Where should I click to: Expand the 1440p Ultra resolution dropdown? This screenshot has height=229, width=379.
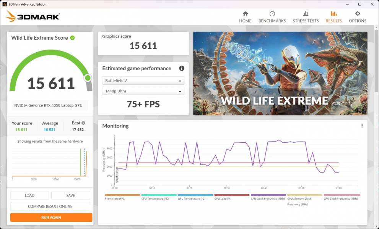coord(143,91)
